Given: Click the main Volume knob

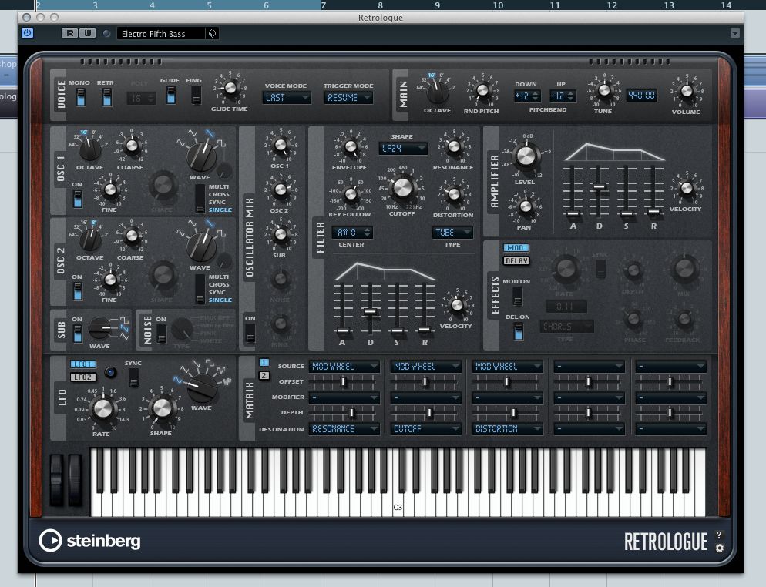Looking at the screenshot, I should coord(687,91).
